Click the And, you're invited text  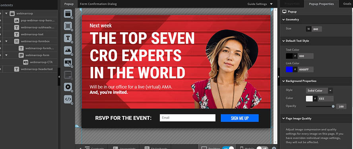[109, 92]
